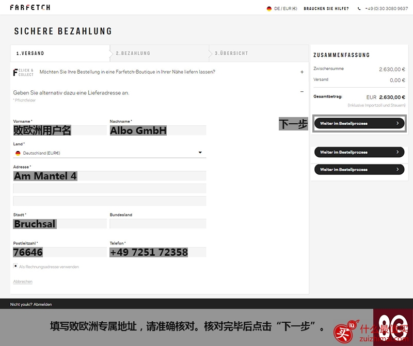This screenshot has height=346, width=413.
Task: Open Brauchen Sie Hilfe? help link
Action: tap(326, 9)
